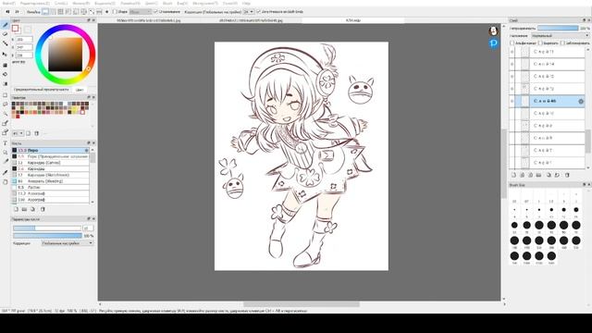Select the Gradient tool
The width and height of the screenshot is (592, 333).
(x=5, y=83)
